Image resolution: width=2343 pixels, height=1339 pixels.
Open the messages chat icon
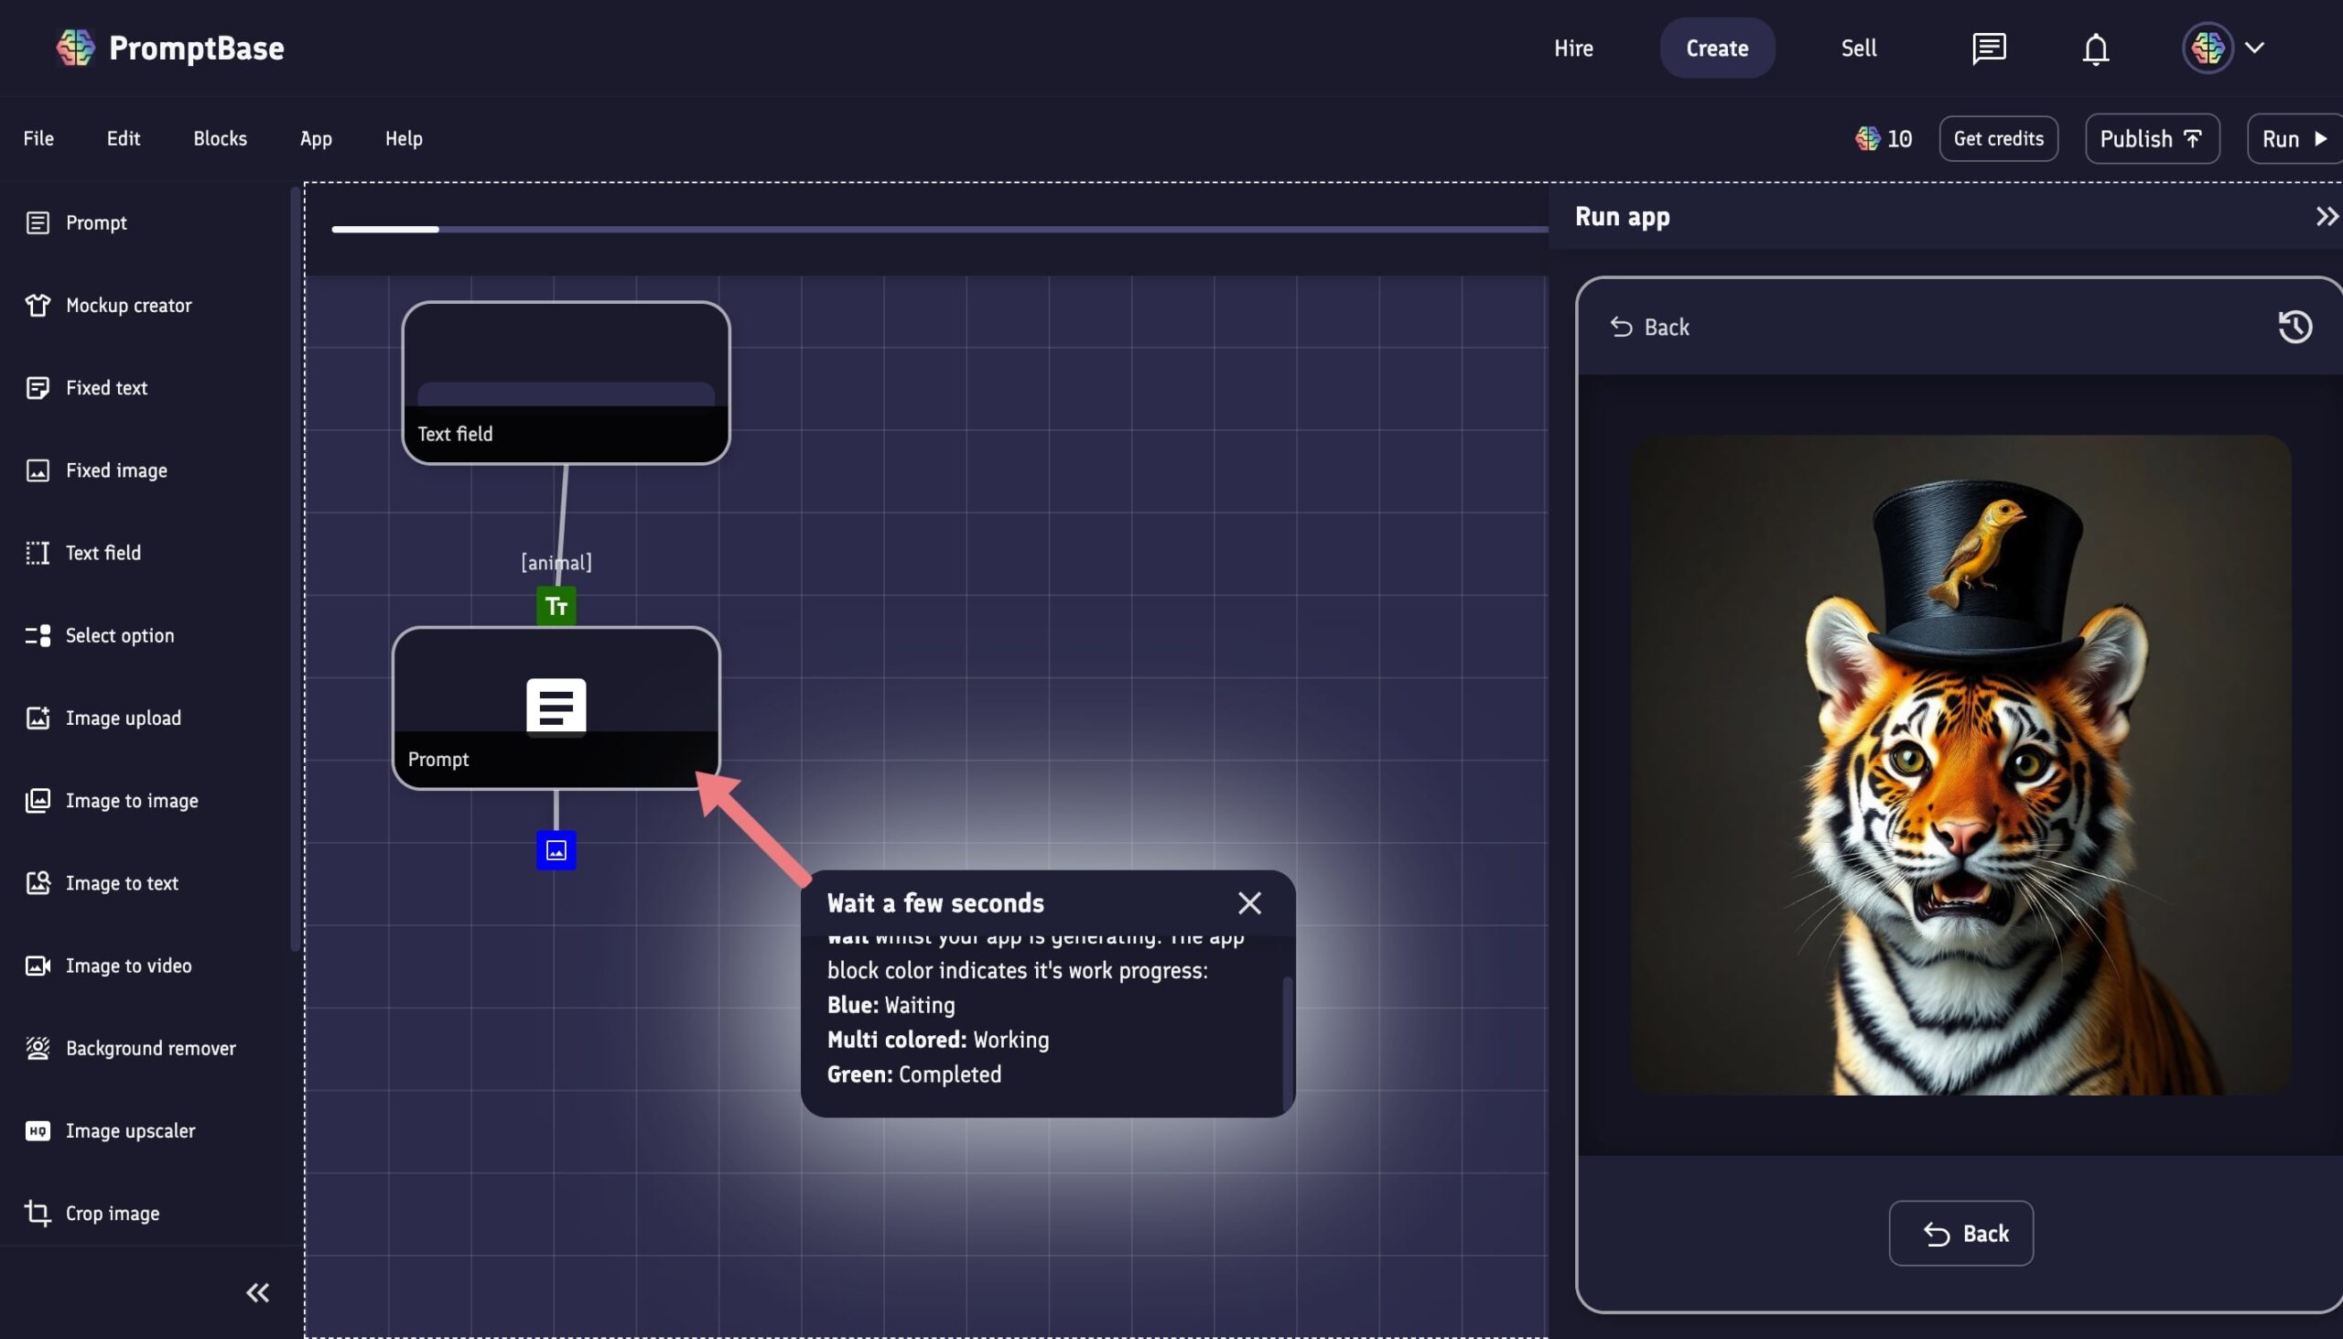point(1988,48)
